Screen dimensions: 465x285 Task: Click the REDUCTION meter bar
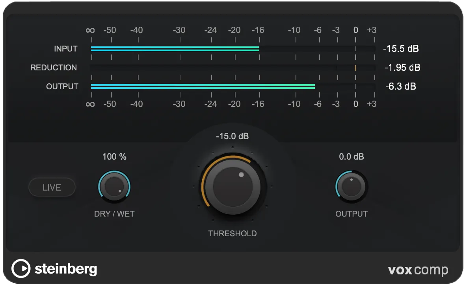point(232,68)
